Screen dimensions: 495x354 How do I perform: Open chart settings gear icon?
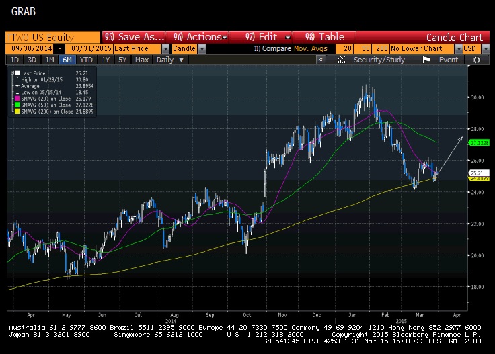(477, 60)
